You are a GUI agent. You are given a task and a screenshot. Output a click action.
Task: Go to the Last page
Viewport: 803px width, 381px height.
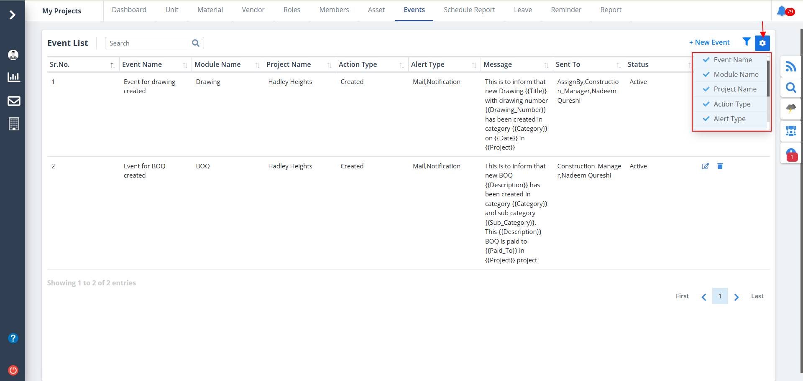tap(757, 296)
